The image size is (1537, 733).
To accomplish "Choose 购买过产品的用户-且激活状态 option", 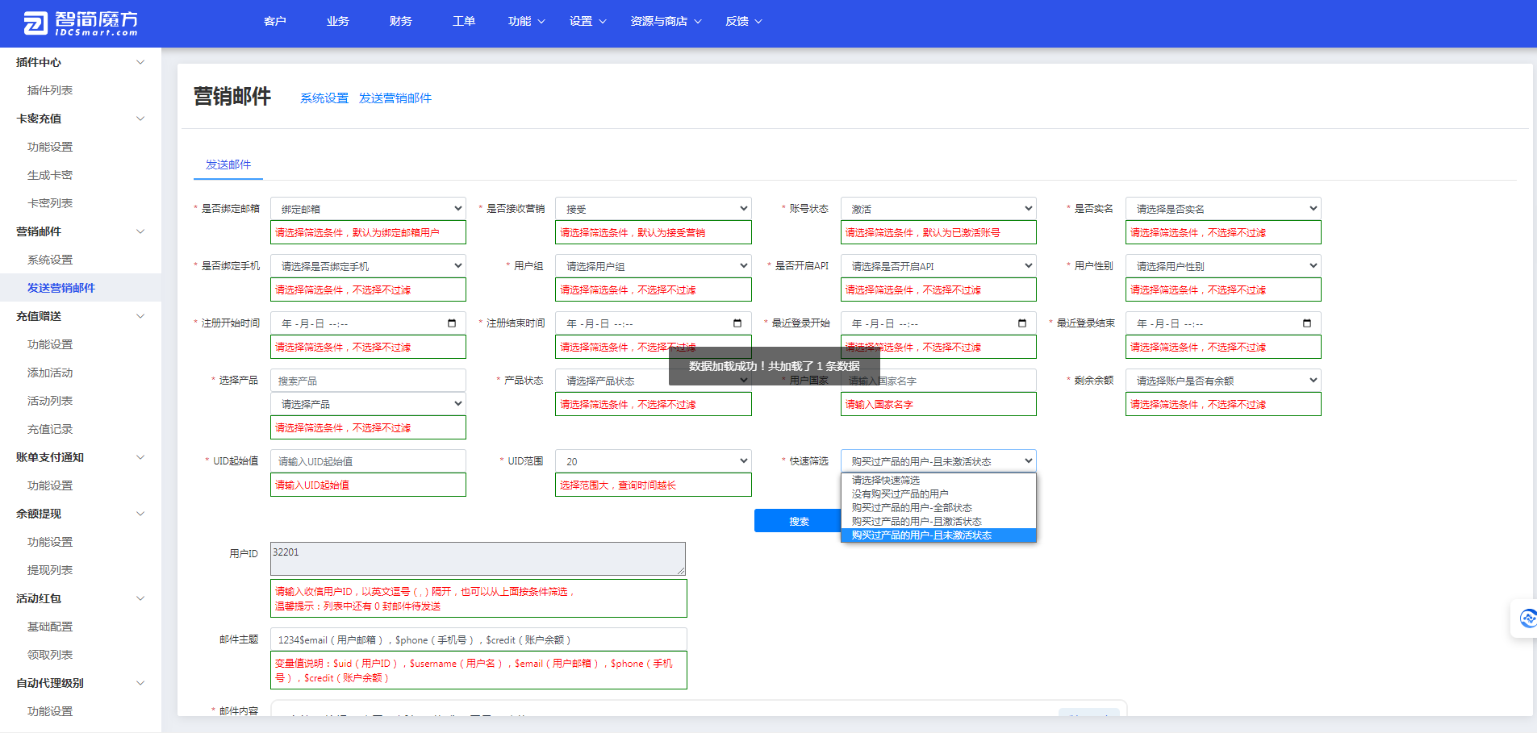I will point(938,522).
